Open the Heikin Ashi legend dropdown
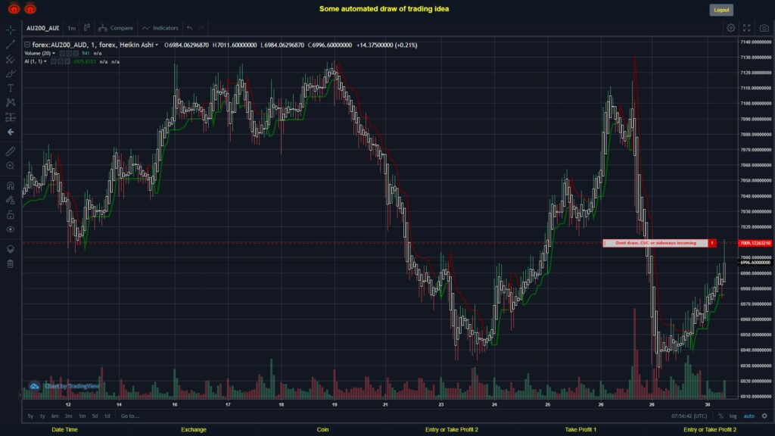The width and height of the screenshot is (775, 436). pos(157,45)
